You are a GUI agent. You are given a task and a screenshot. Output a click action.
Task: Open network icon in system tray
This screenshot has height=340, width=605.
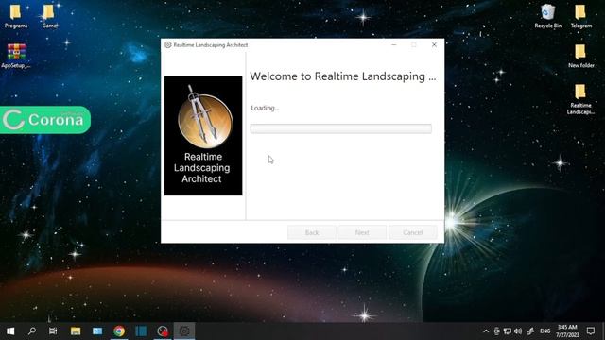(x=508, y=331)
